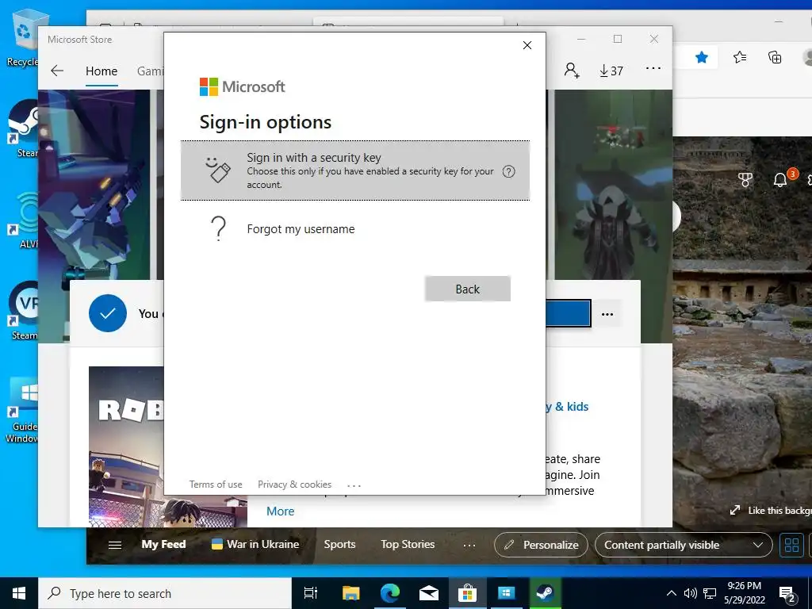Open Steam from taskbar
Image resolution: width=812 pixels, height=609 pixels.
click(x=545, y=593)
